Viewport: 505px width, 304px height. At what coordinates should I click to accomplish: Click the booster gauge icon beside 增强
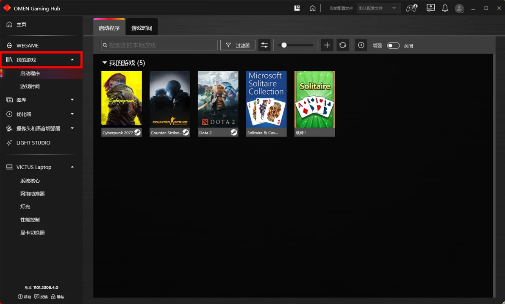(x=361, y=45)
